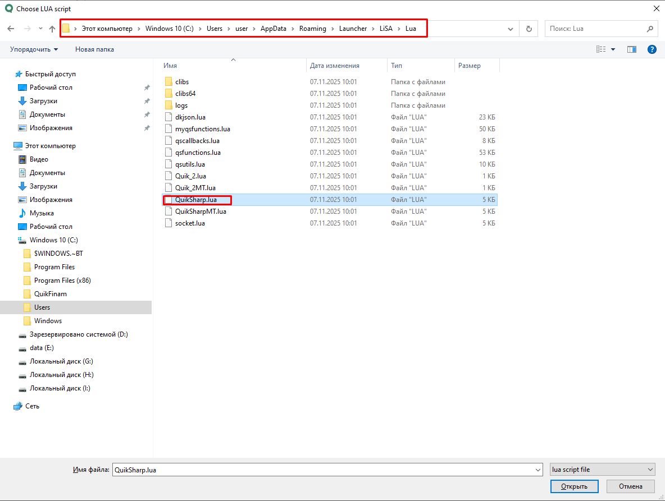The height and width of the screenshot is (501, 665).
Task: Expand the address bar history dropdown
Action: click(x=511, y=29)
